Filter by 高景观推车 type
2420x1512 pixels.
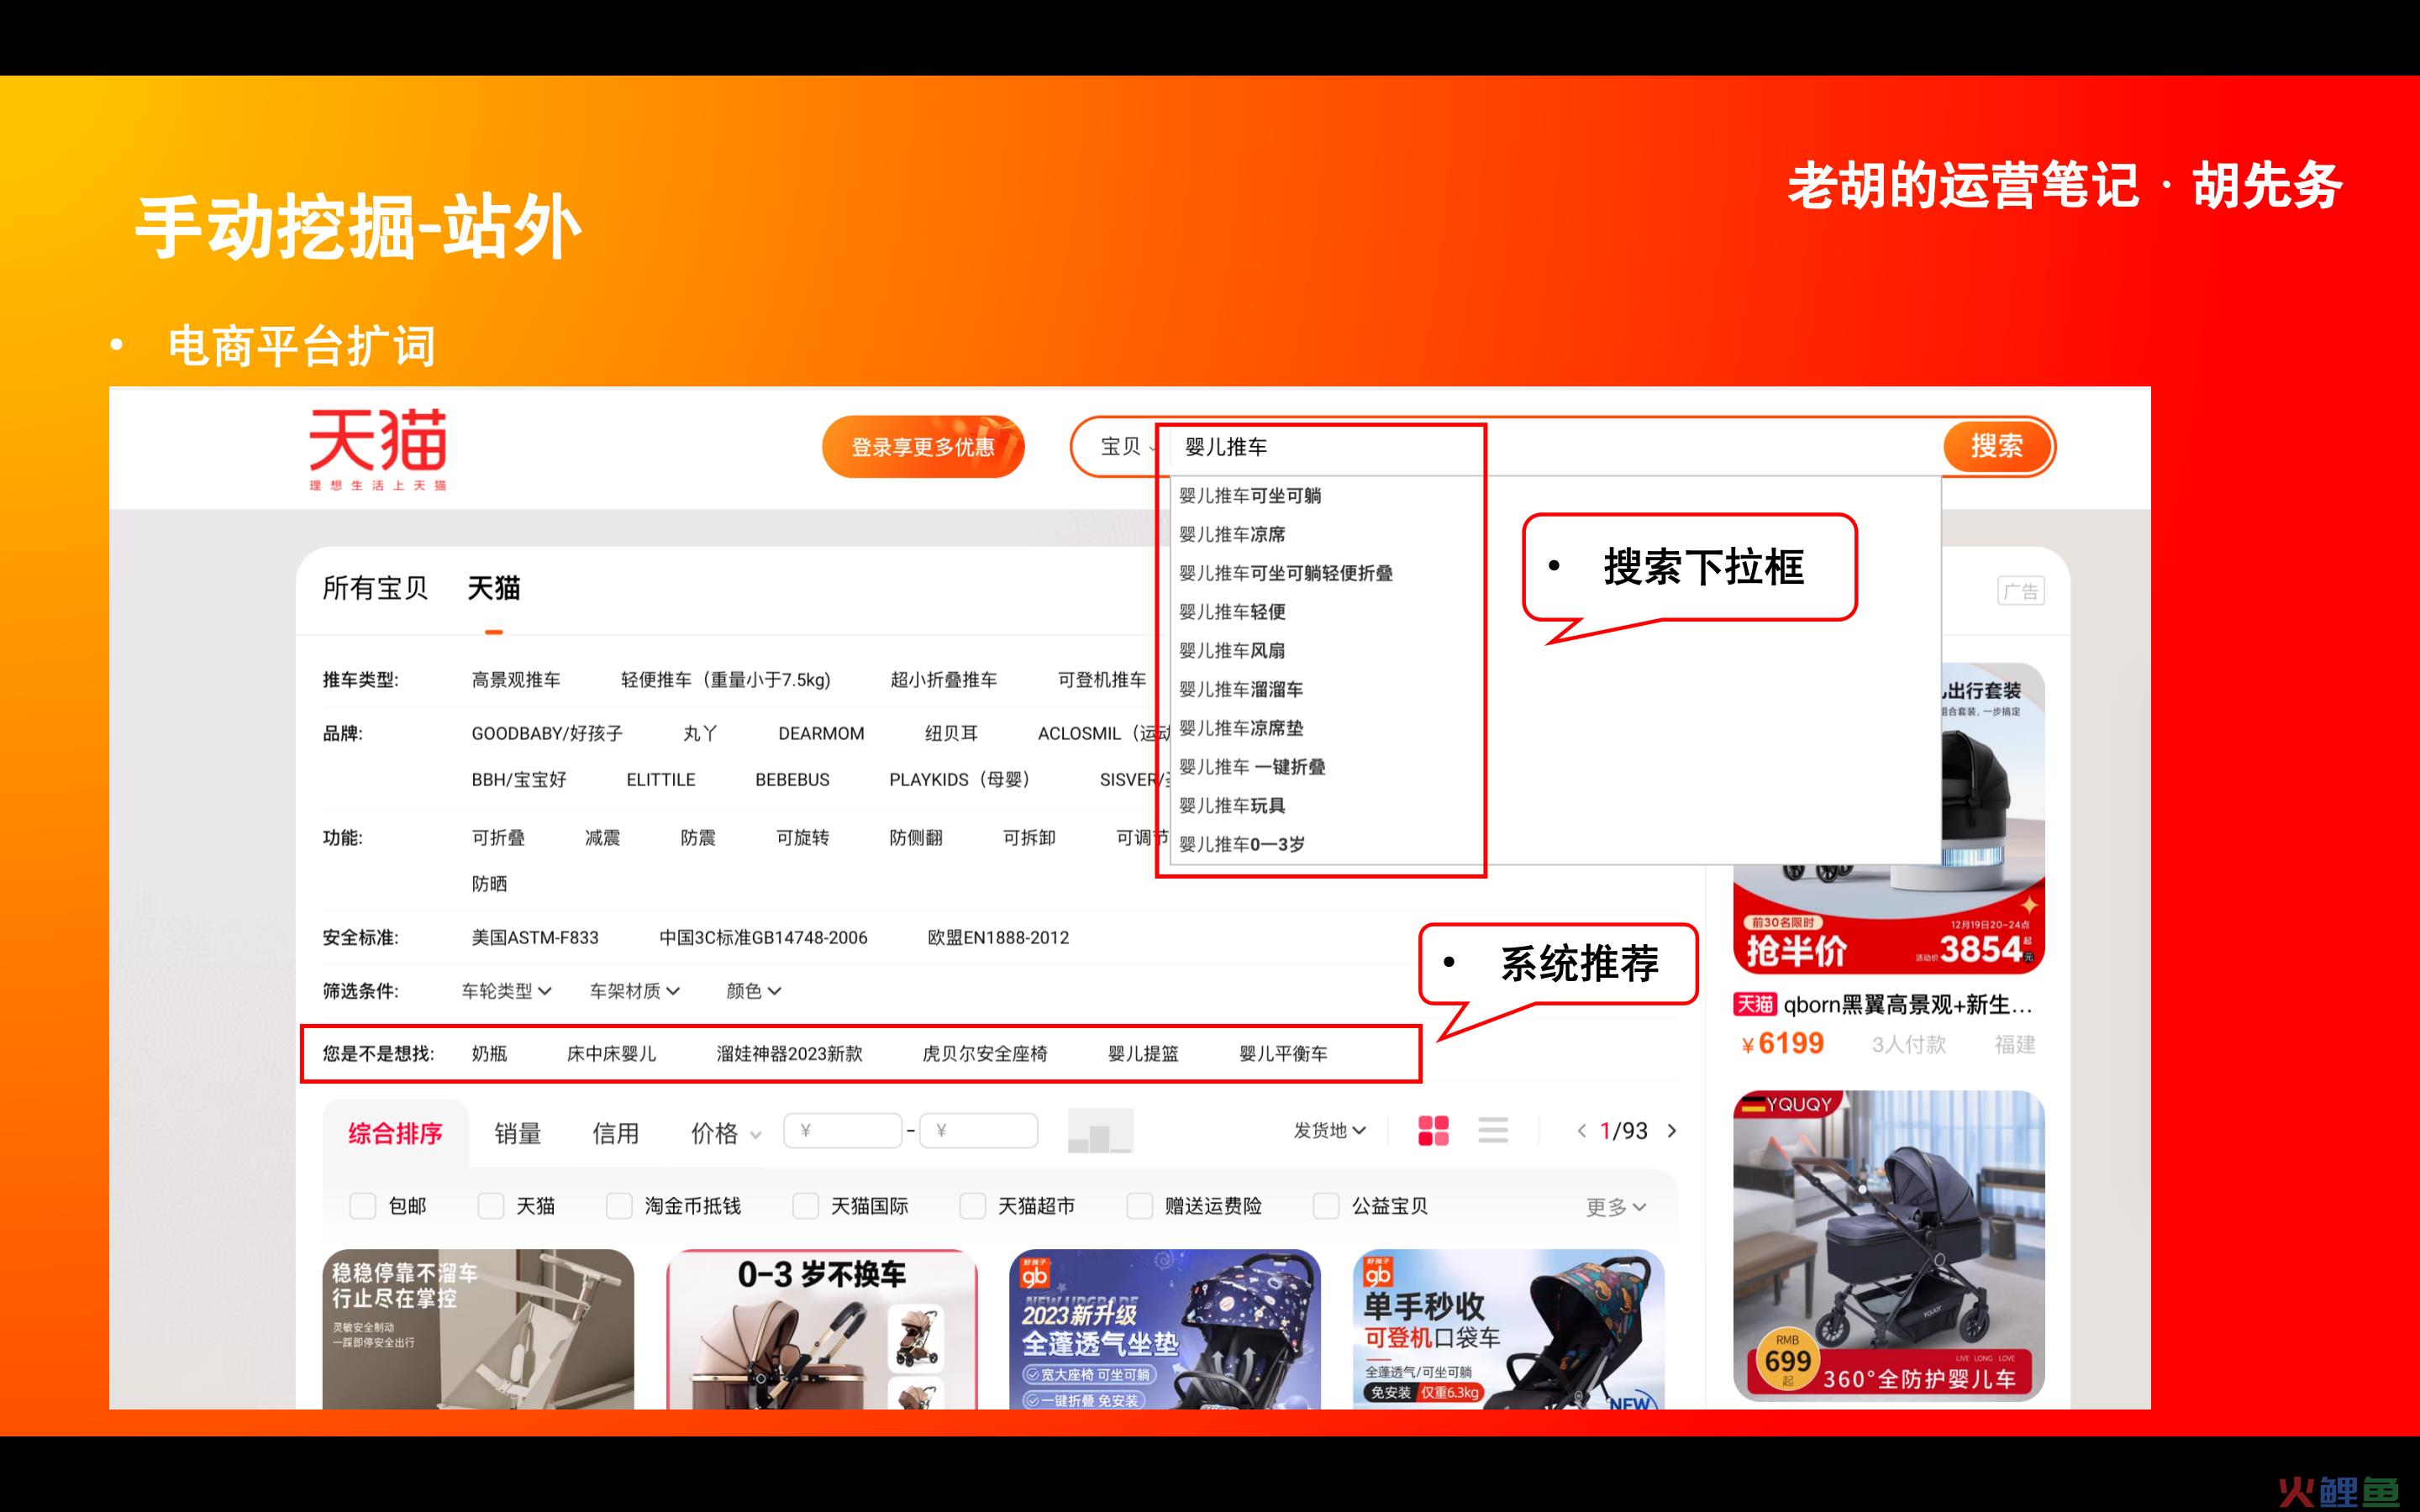pos(516,680)
